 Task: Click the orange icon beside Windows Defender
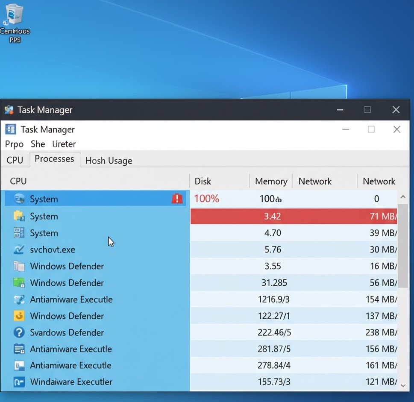[19, 316]
